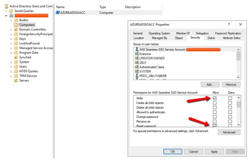Expand the LostAndFound container
Viewport: 251px width, 161px height.
(11, 44)
